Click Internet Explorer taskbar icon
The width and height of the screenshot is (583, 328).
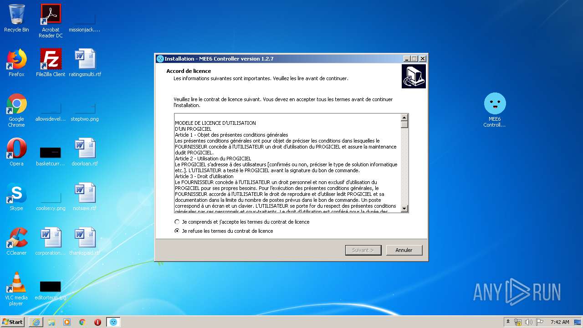pos(36,322)
